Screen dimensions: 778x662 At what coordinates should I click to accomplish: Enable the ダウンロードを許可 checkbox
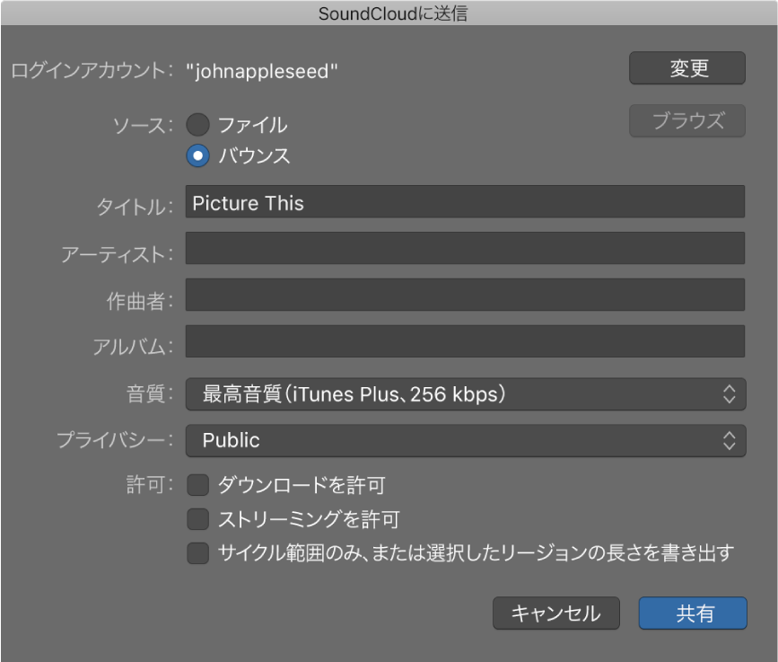point(198,485)
